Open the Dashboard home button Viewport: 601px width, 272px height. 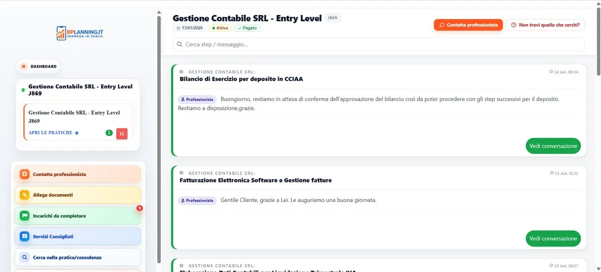39,66
